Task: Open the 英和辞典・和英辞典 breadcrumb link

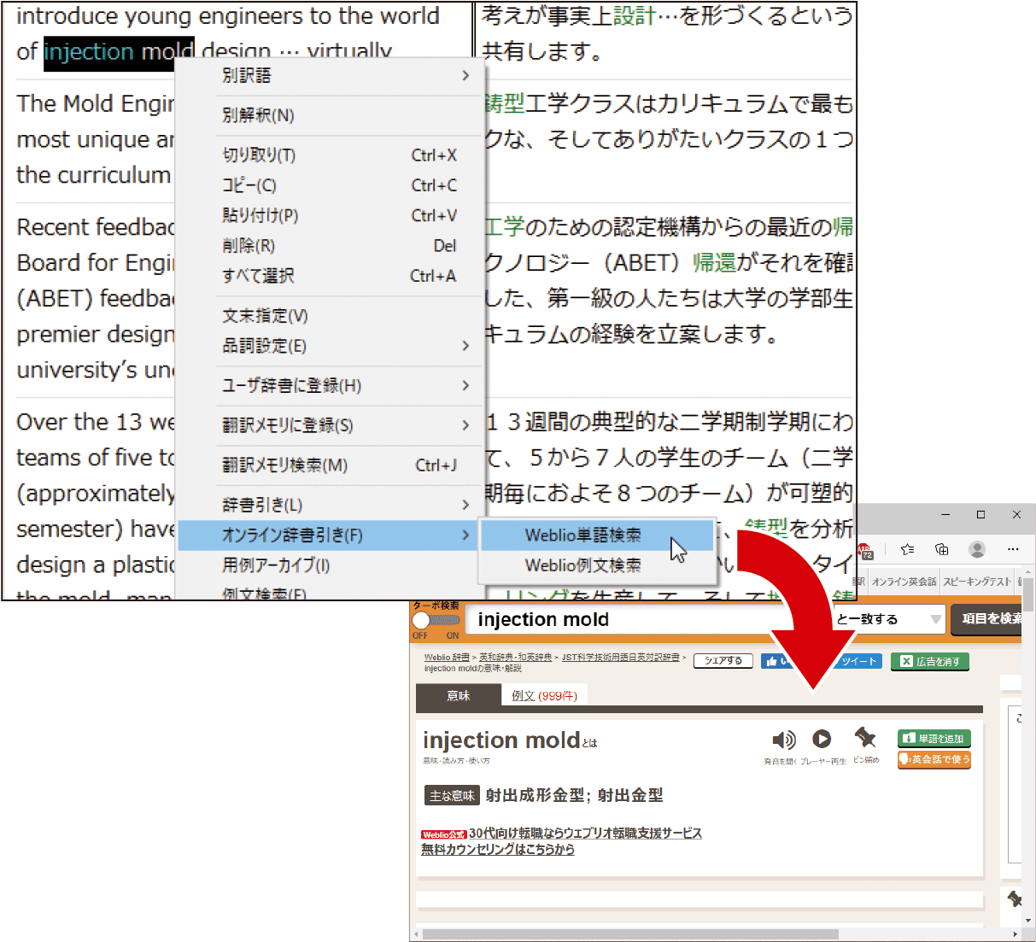Action: (516, 658)
